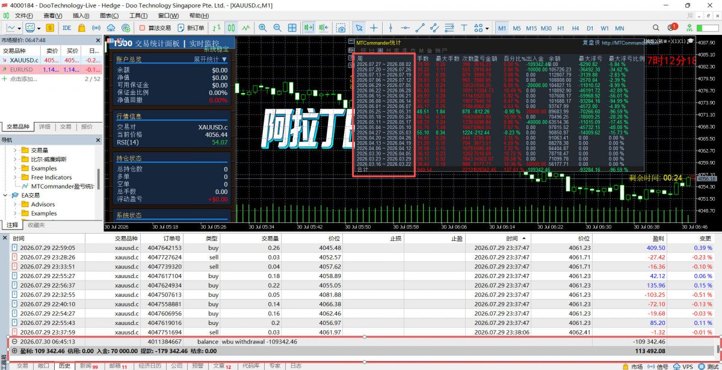Viewport: 722px width, 370px height.
Task: Open the 文件(F) menu
Action: click(23, 16)
